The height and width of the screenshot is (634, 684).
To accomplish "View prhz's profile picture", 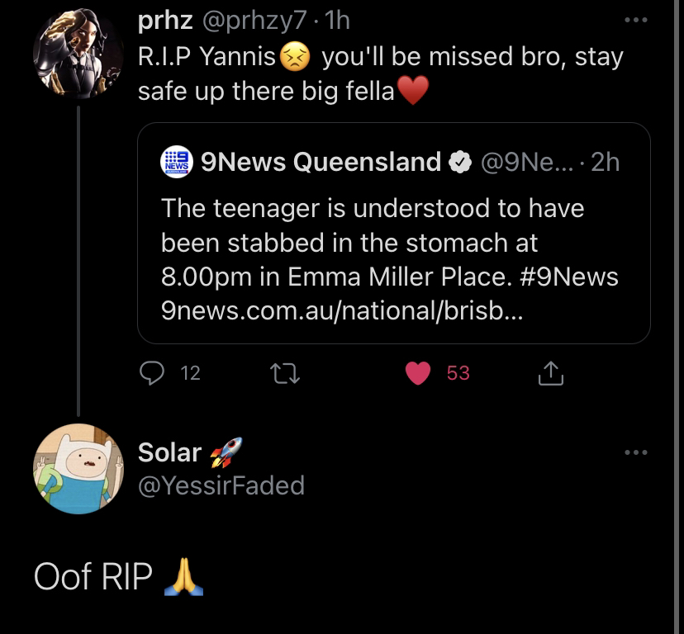I will (78, 54).
